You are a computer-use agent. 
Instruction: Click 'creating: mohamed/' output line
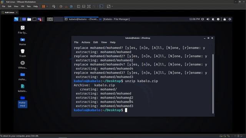(98, 89)
